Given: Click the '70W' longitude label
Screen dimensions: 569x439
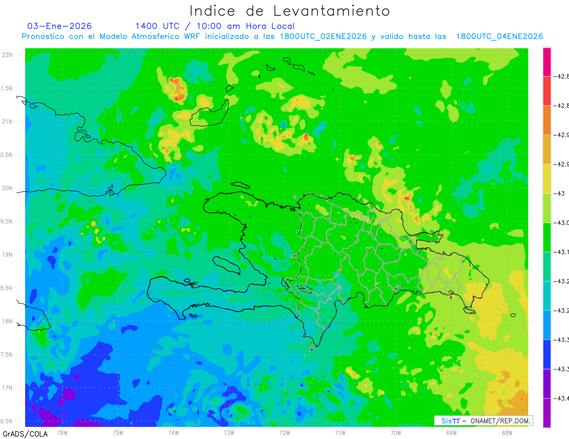Looking at the screenshot, I should [x=396, y=432].
